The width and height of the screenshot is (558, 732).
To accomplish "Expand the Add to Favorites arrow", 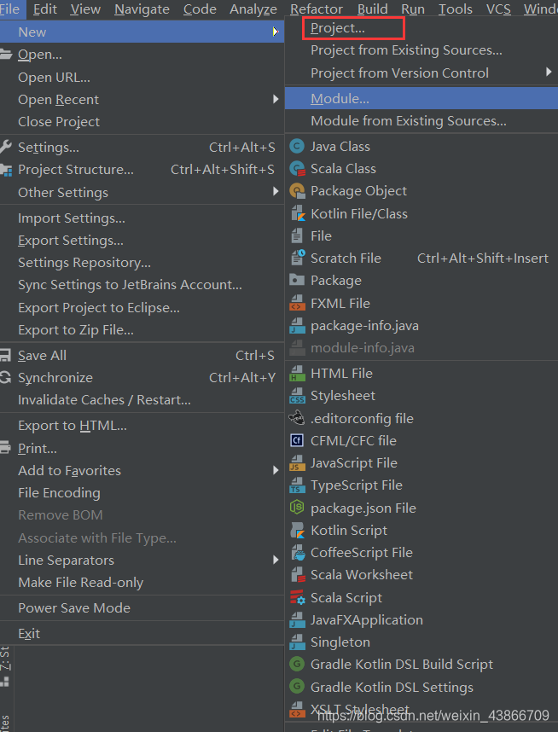I will (276, 470).
